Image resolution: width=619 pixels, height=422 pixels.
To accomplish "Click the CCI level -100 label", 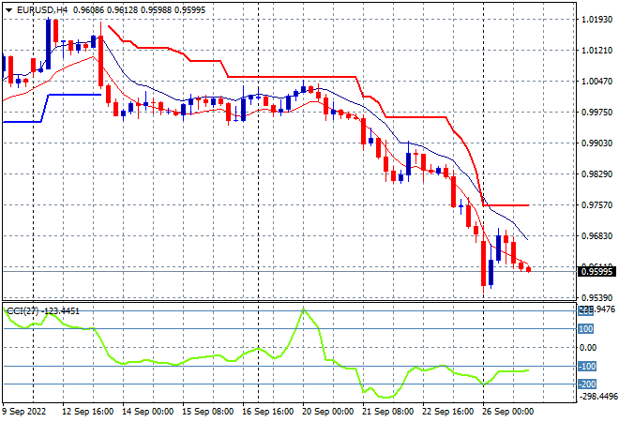I will click(x=587, y=367).
